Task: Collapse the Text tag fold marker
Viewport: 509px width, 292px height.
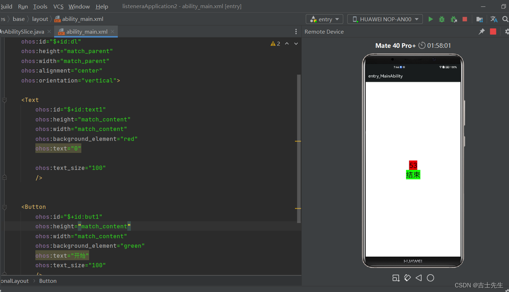Action: click(5, 100)
